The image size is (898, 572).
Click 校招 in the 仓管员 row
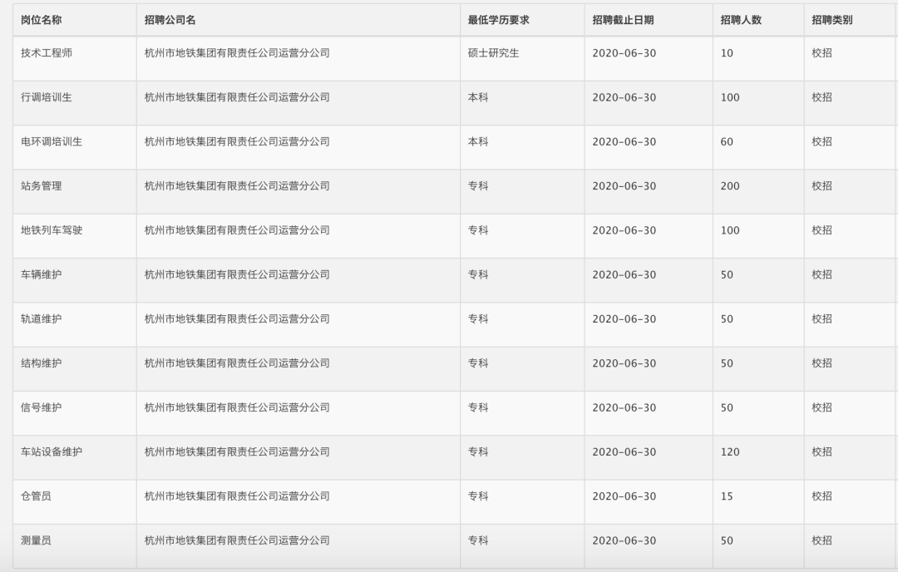click(822, 496)
